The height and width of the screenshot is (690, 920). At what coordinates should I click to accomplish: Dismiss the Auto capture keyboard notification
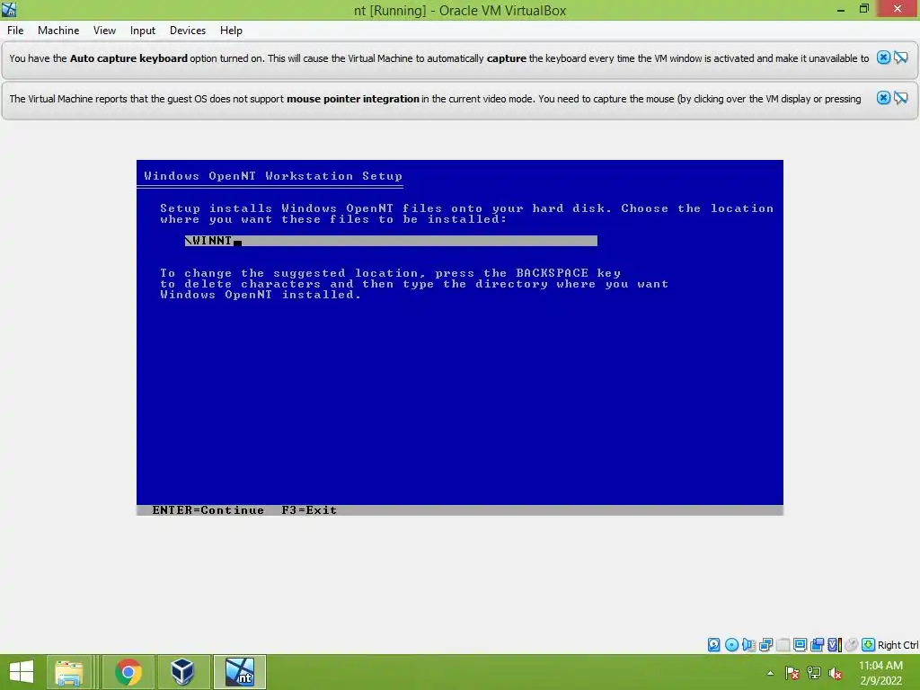point(883,57)
